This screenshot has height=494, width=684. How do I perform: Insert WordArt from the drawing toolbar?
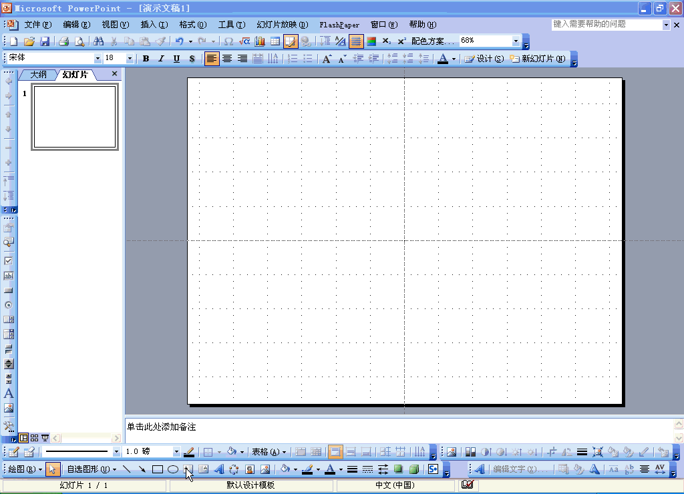tap(218, 469)
